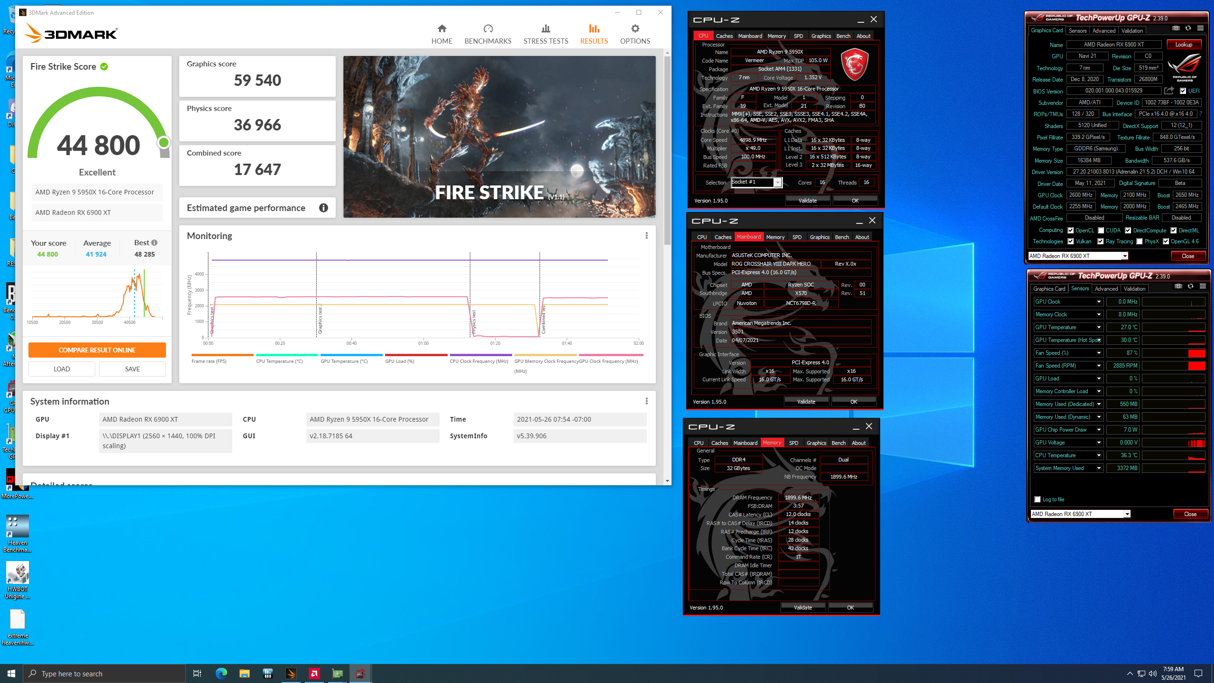This screenshot has width=1214, height=683.
Task: Toggle the UEFI checkbox in GPU-Z
Action: [1183, 91]
